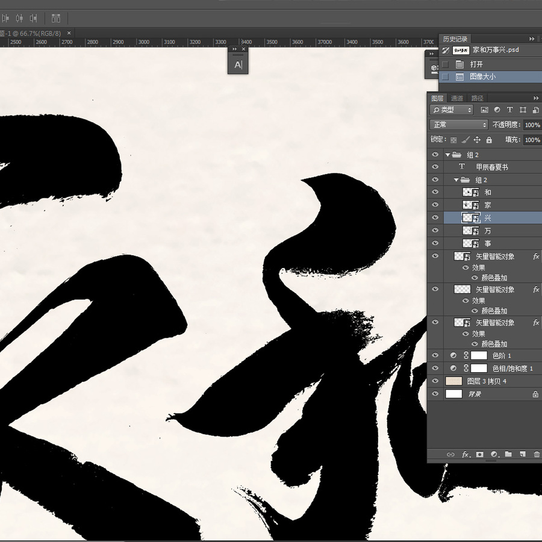Toggle visibility of the 家 layer
This screenshot has width=542, height=542.
[435, 205]
